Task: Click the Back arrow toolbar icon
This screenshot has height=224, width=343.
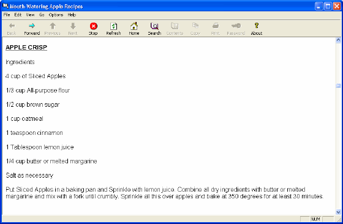Action: click(x=12, y=26)
